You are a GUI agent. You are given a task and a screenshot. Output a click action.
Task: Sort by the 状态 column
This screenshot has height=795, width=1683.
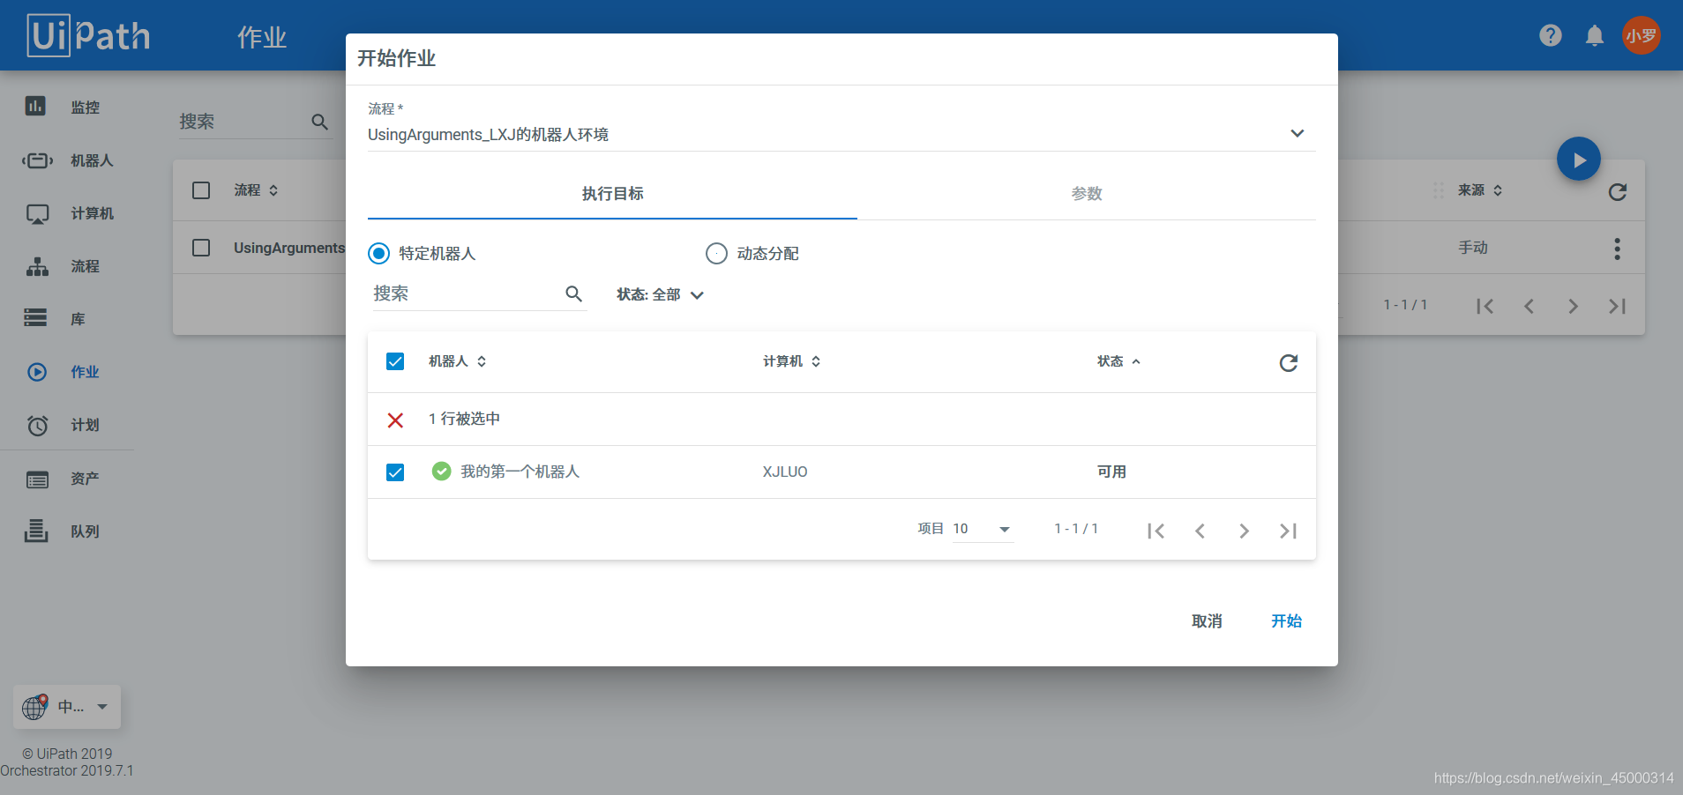point(1118,361)
